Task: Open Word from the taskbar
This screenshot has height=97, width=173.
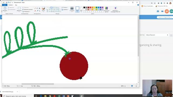Action: click(64, 96)
